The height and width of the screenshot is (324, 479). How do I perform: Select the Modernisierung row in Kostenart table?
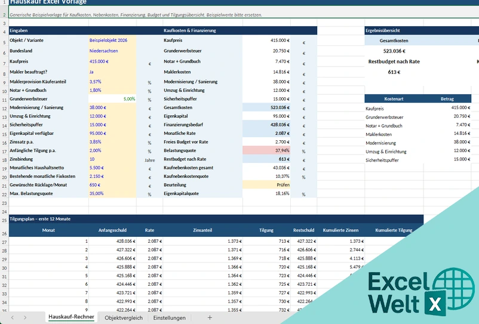[x=418, y=142]
